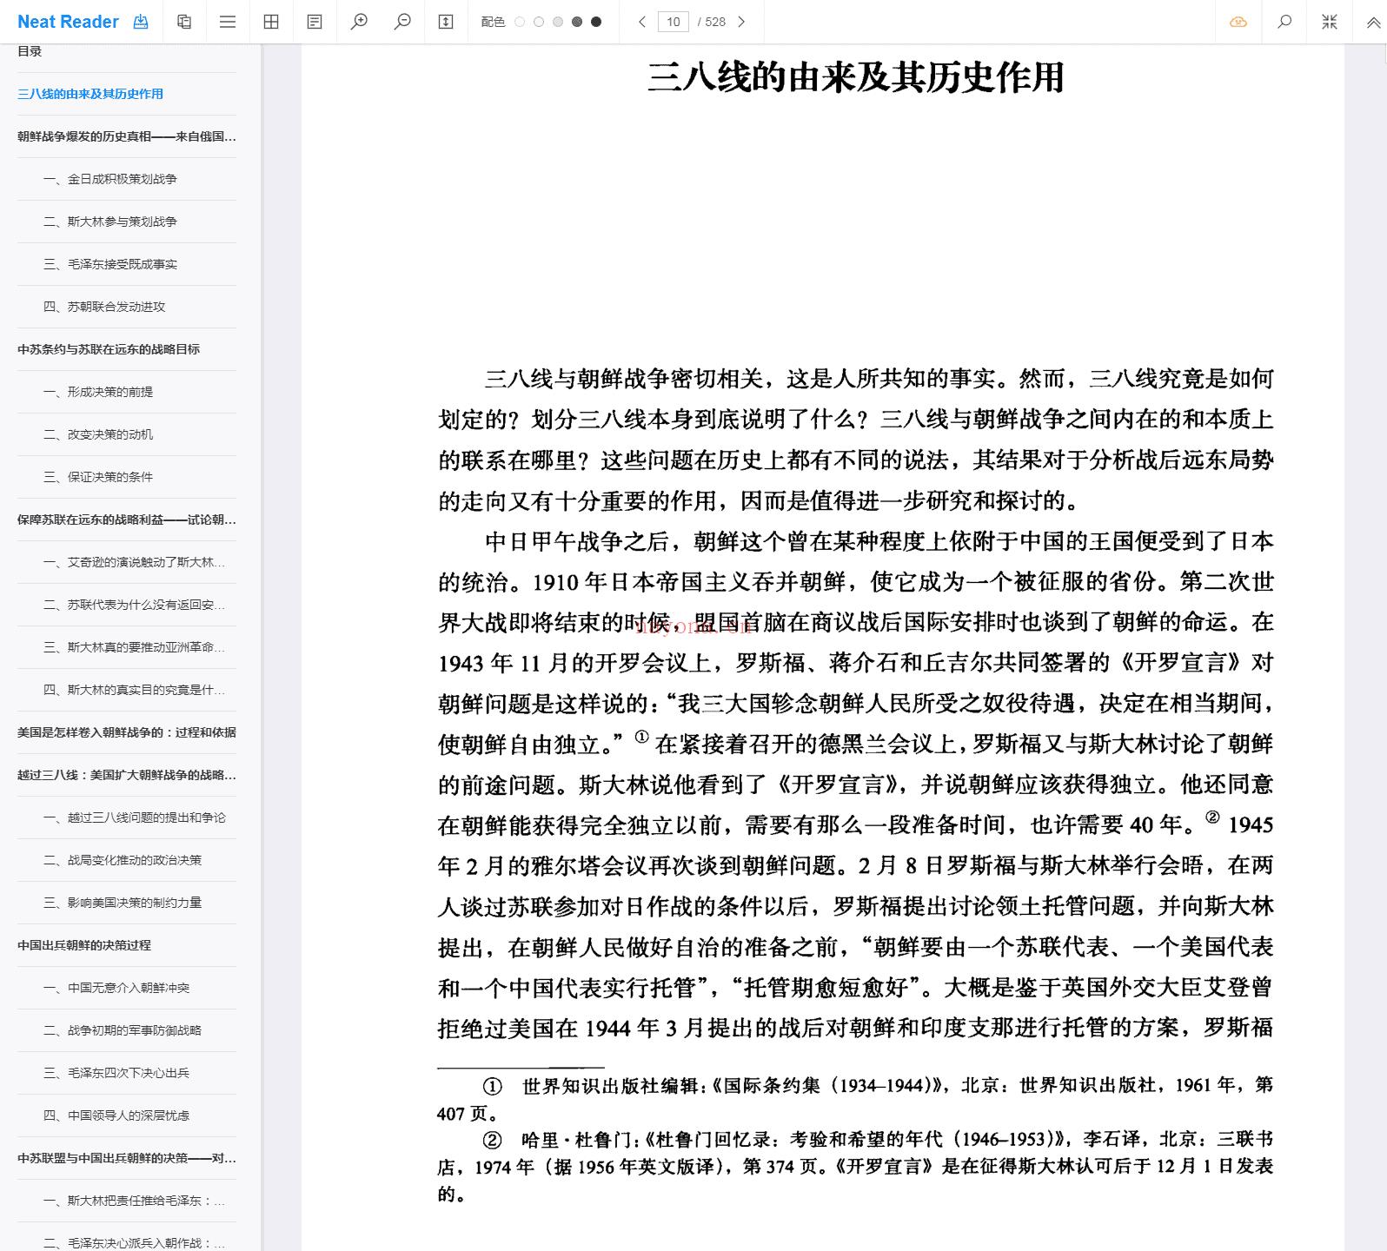Zoom out with the magnifier minus icon
1387x1251 pixels.
pos(402,22)
